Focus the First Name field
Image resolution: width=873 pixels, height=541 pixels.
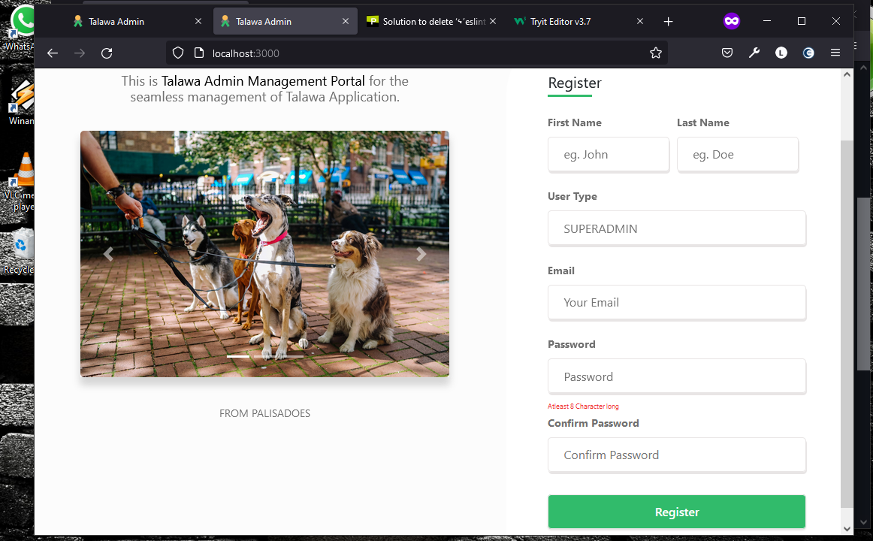pos(608,155)
